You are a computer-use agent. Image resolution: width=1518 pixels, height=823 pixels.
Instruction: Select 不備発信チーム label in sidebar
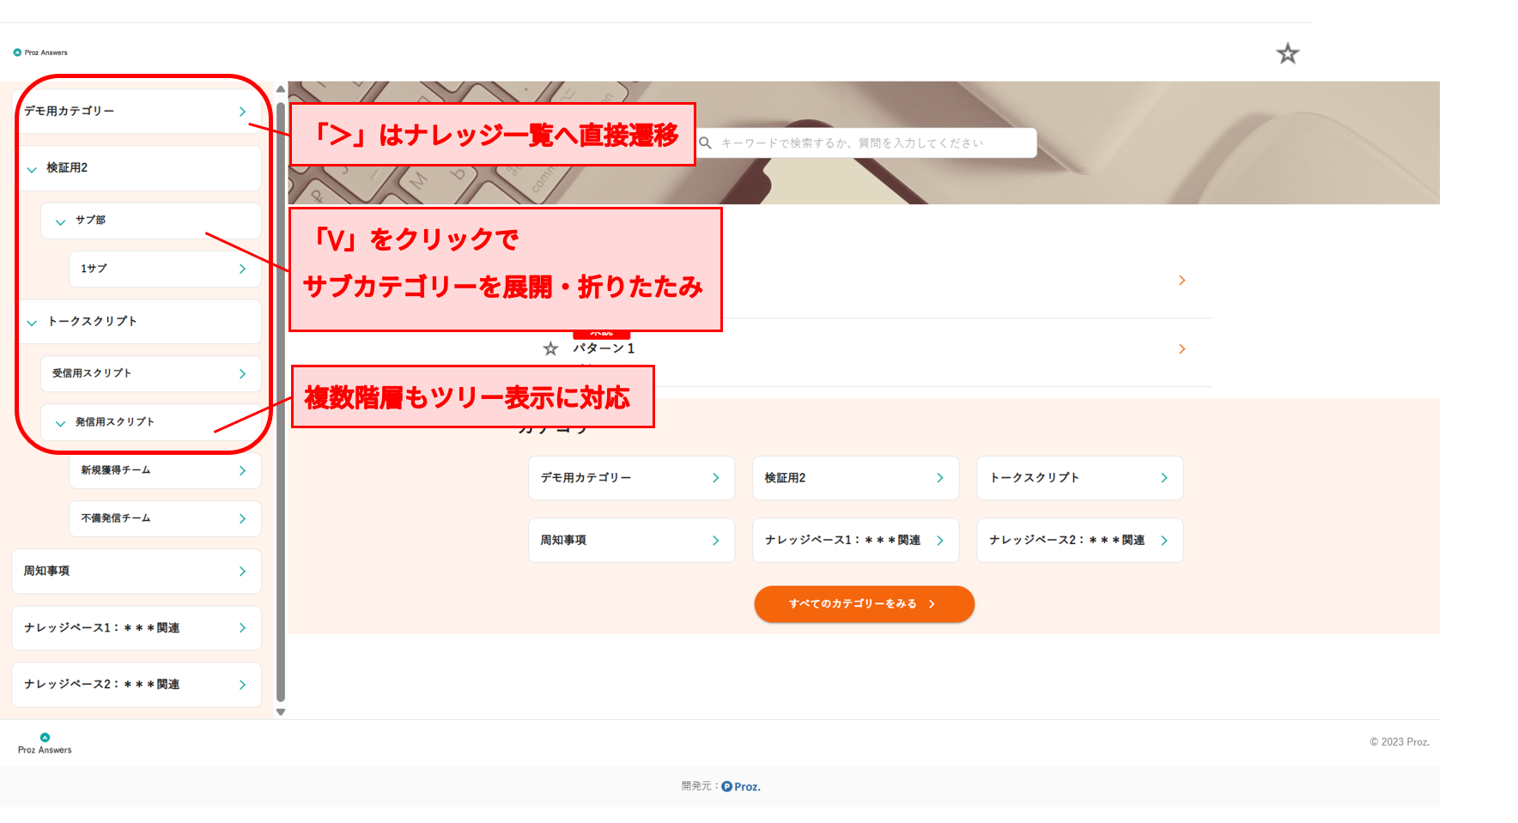[x=116, y=518]
